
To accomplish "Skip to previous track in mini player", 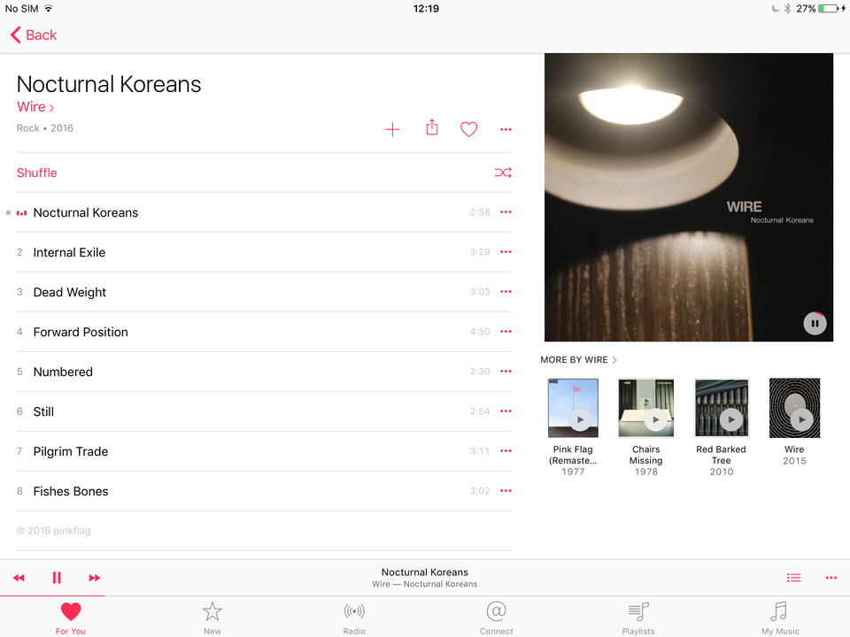I will point(19,578).
